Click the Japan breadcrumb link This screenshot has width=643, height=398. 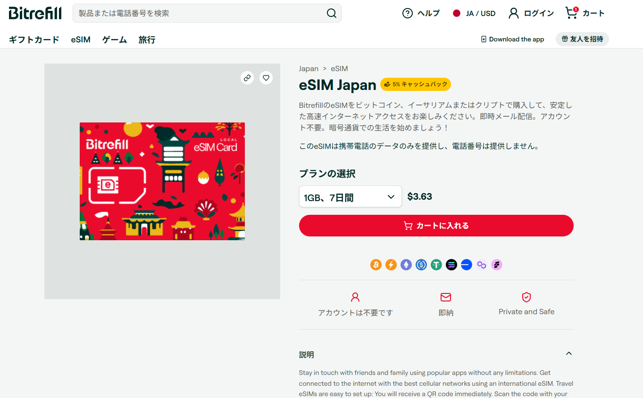309,69
